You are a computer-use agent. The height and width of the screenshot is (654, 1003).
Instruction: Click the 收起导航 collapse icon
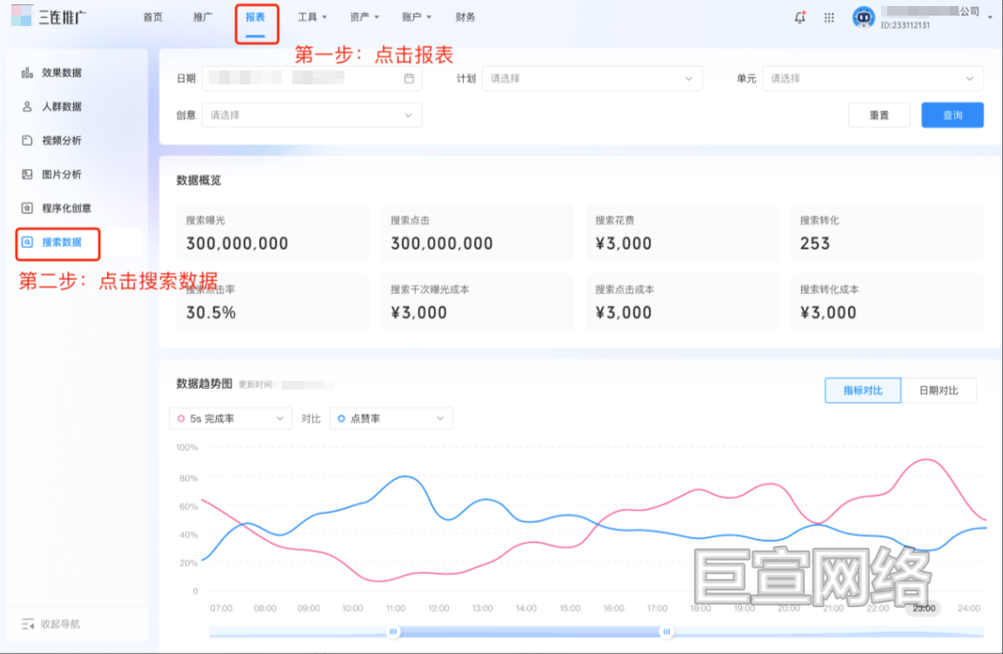point(28,624)
